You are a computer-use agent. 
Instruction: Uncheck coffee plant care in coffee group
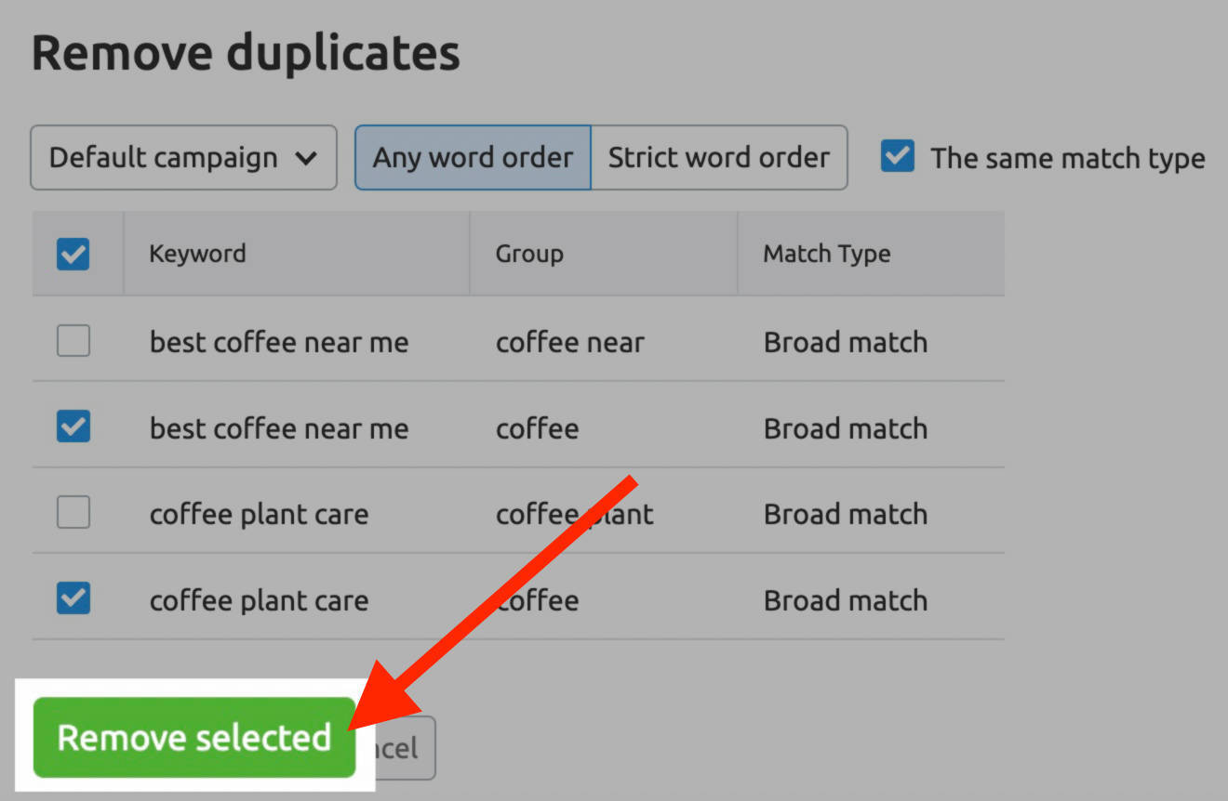click(73, 599)
